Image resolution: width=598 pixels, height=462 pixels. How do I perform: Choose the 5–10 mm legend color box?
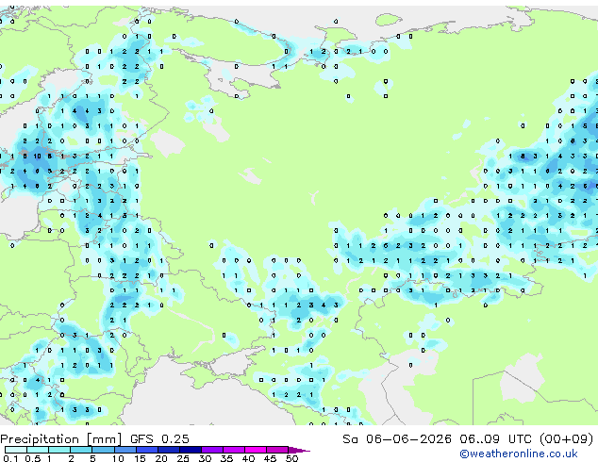coord(103,450)
